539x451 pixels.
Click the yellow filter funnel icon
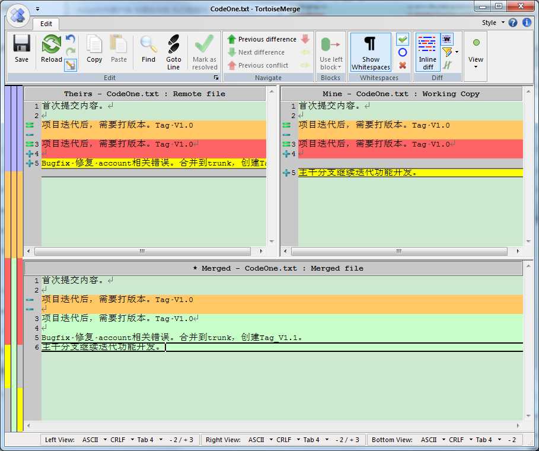[x=447, y=52]
